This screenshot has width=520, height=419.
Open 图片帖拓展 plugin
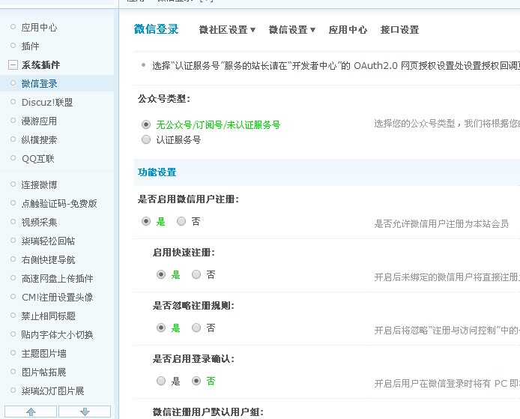pyautogui.click(x=43, y=373)
